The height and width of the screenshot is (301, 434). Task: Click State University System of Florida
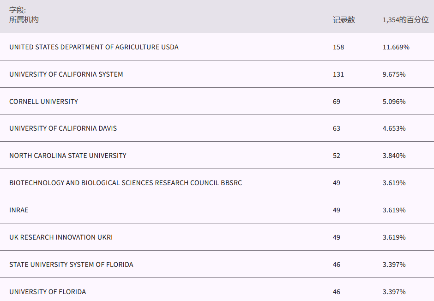coord(71,265)
